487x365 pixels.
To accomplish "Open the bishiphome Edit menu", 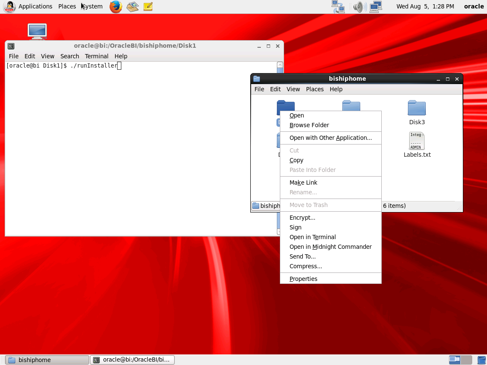I will pos(276,89).
